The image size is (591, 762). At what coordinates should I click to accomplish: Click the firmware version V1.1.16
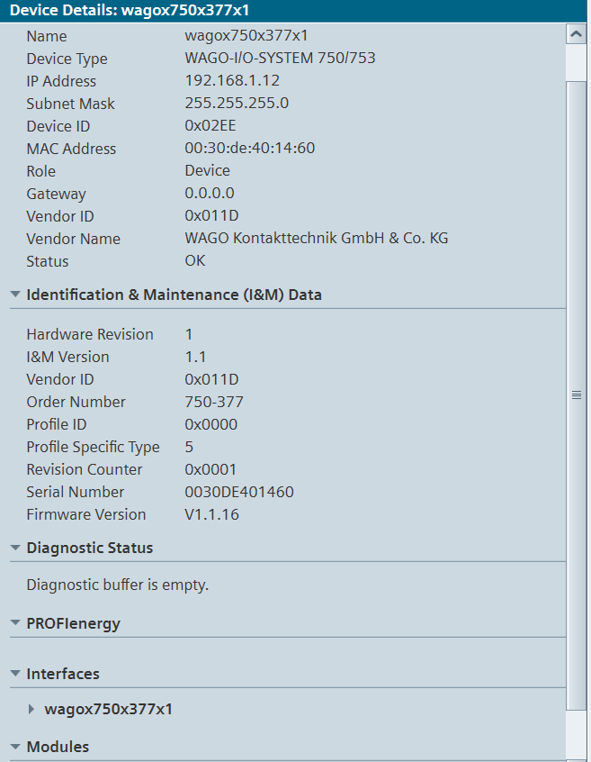pyautogui.click(x=211, y=514)
